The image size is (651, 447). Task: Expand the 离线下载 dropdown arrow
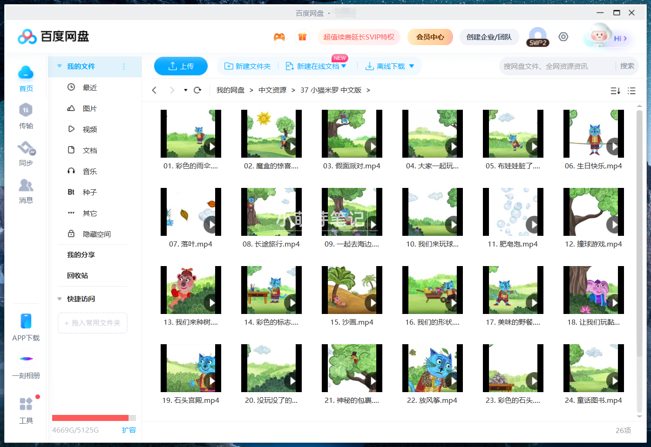pyautogui.click(x=412, y=66)
